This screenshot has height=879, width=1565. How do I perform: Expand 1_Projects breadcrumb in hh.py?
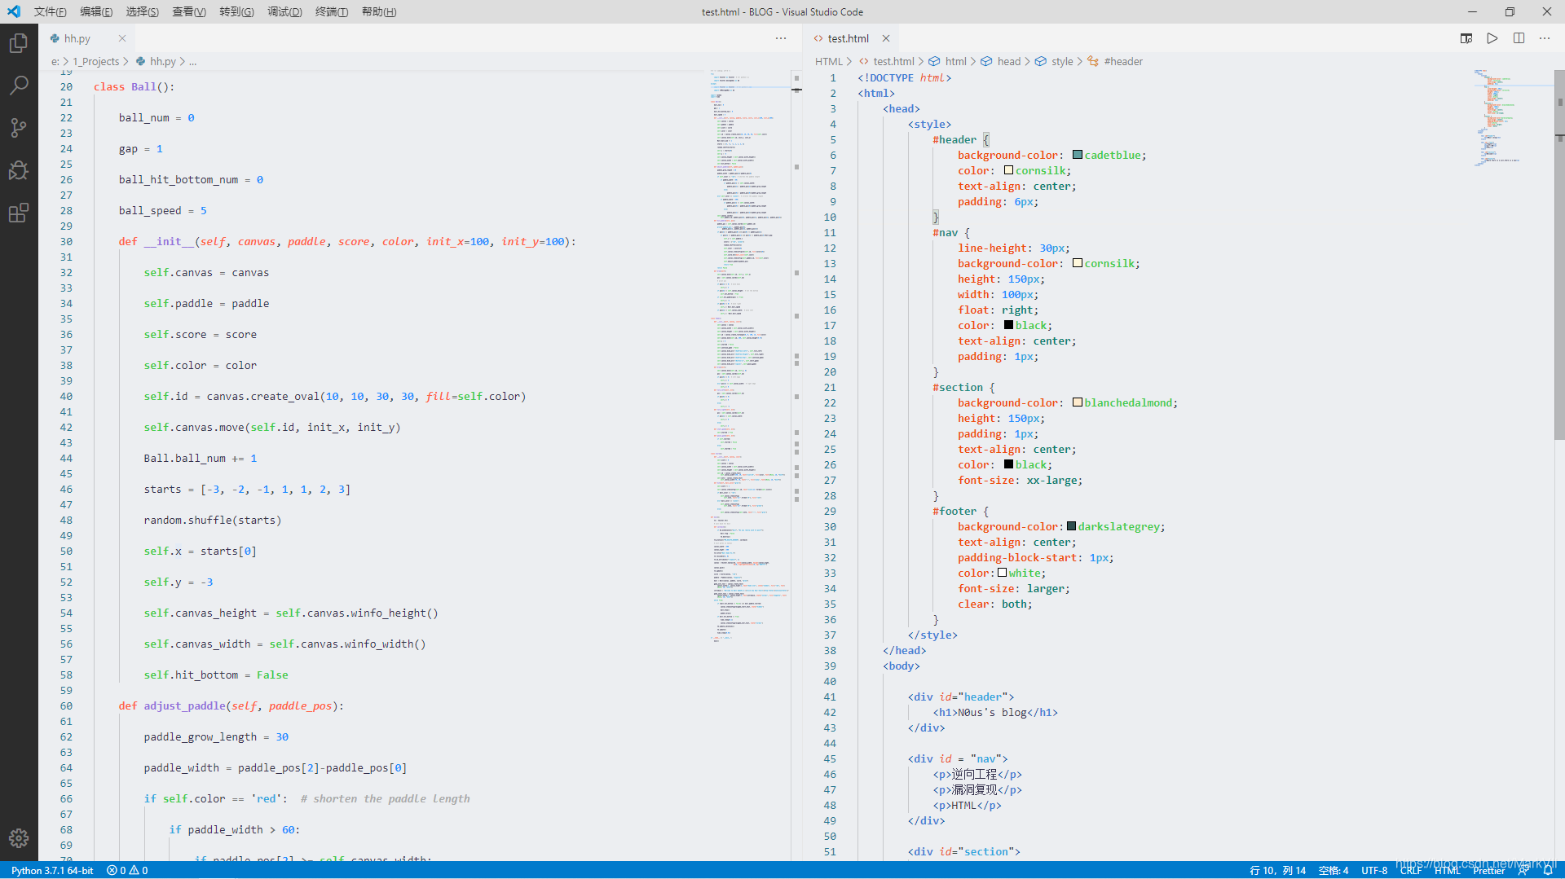96,61
